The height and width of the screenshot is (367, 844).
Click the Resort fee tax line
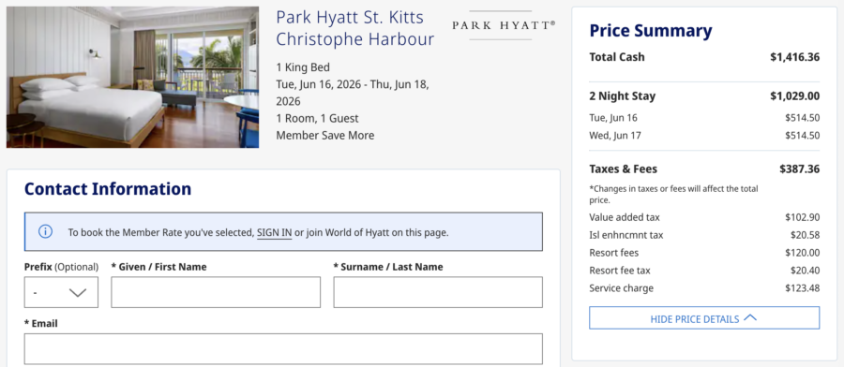coord(704,271)
